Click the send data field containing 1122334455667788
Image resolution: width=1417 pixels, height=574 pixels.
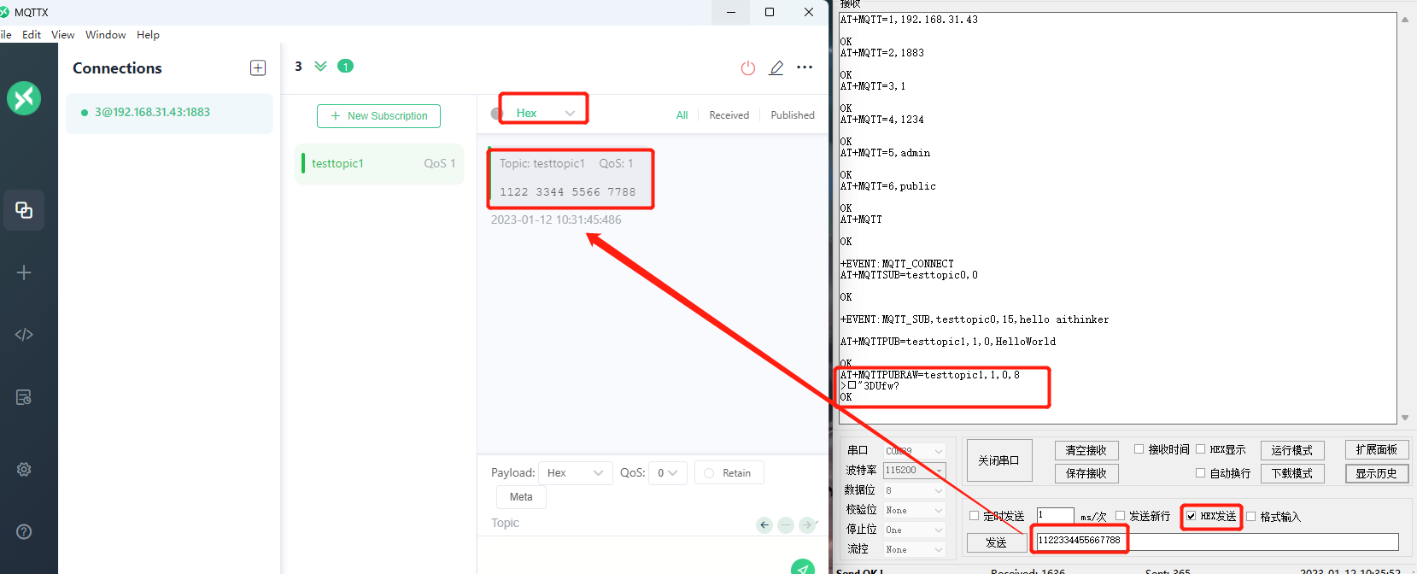click(x=1217, y=542)
